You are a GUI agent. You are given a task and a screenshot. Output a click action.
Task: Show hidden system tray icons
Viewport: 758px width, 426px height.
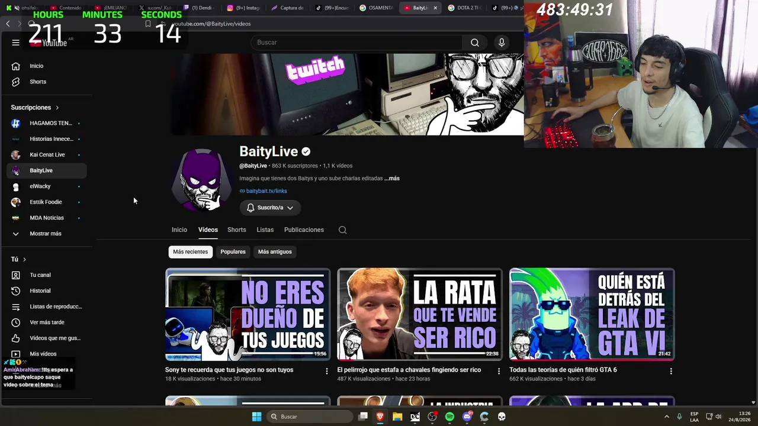[x=666, y=417]
